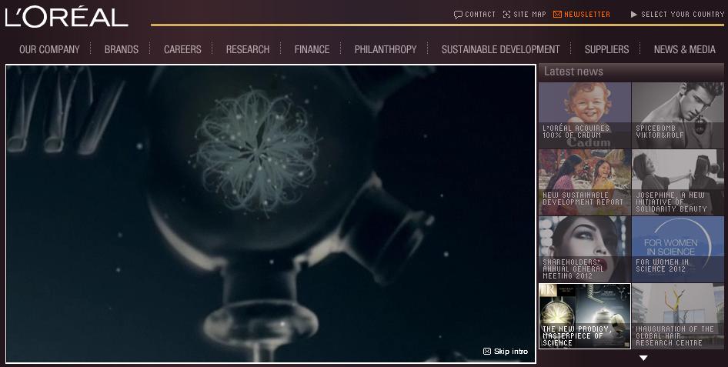
Task: Open The New Prodigy news tile
Action: pos(584,315)
